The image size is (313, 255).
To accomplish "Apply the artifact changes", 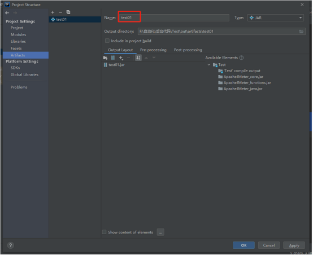I will click(x=294, y=245).
